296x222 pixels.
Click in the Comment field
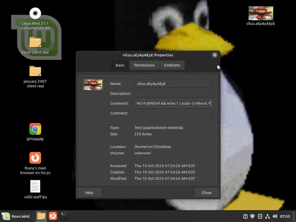(173, 113)
